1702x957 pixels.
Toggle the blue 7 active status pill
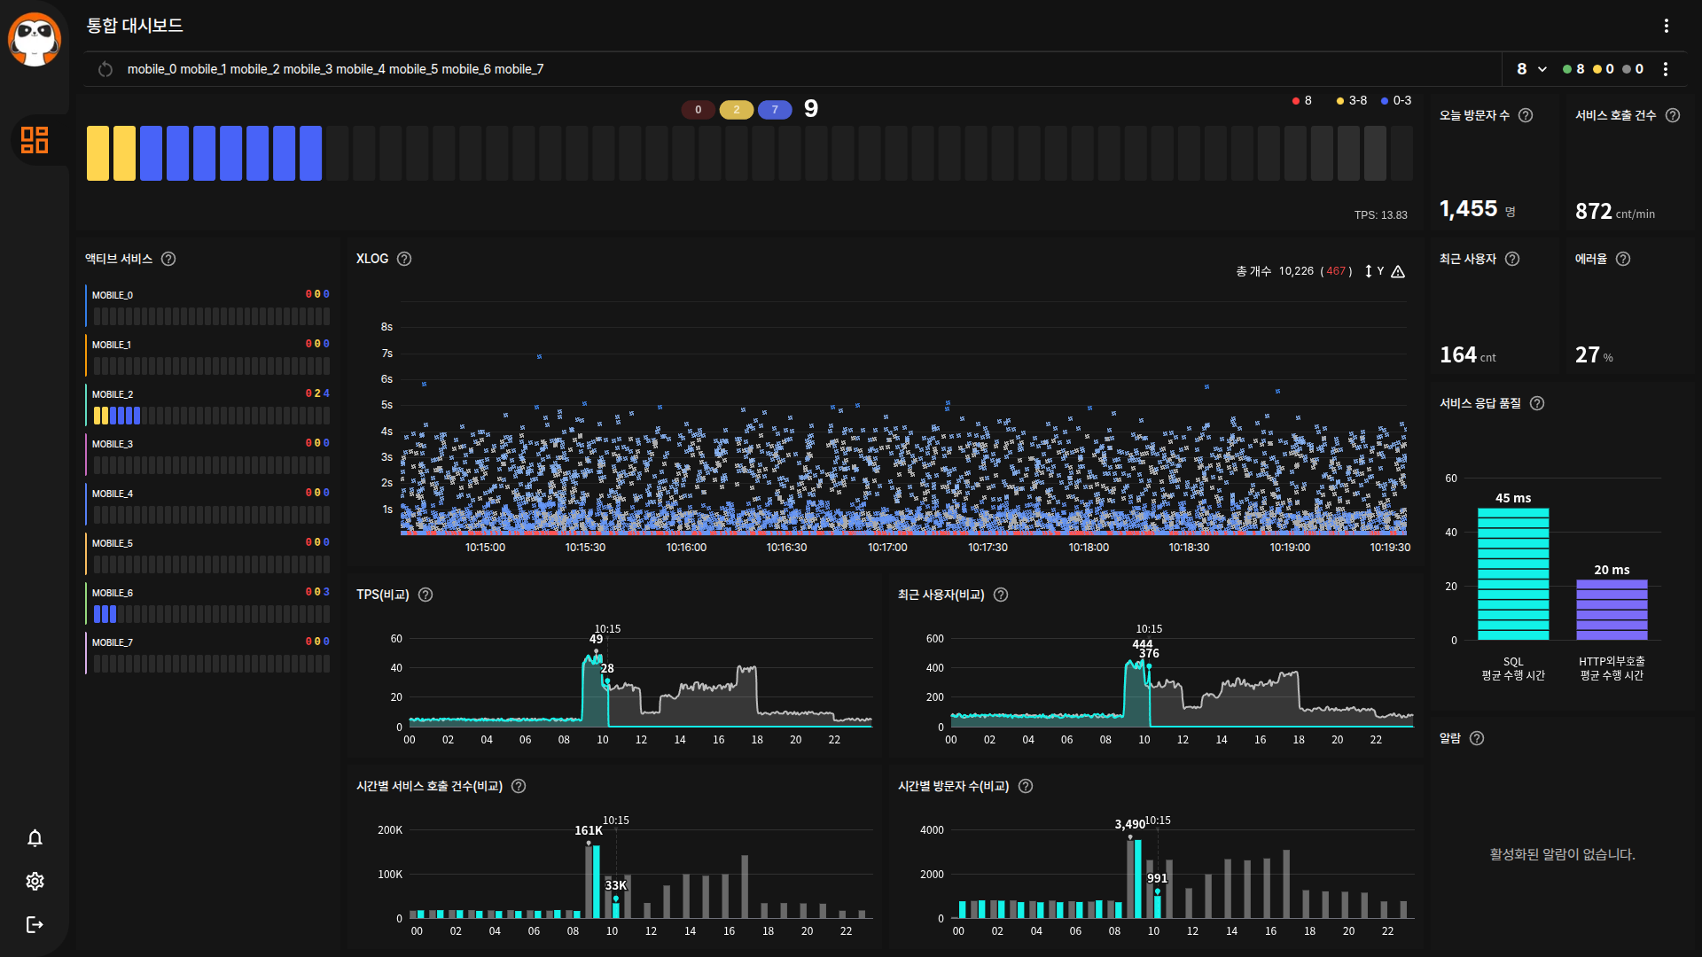[x=775, y=110]
